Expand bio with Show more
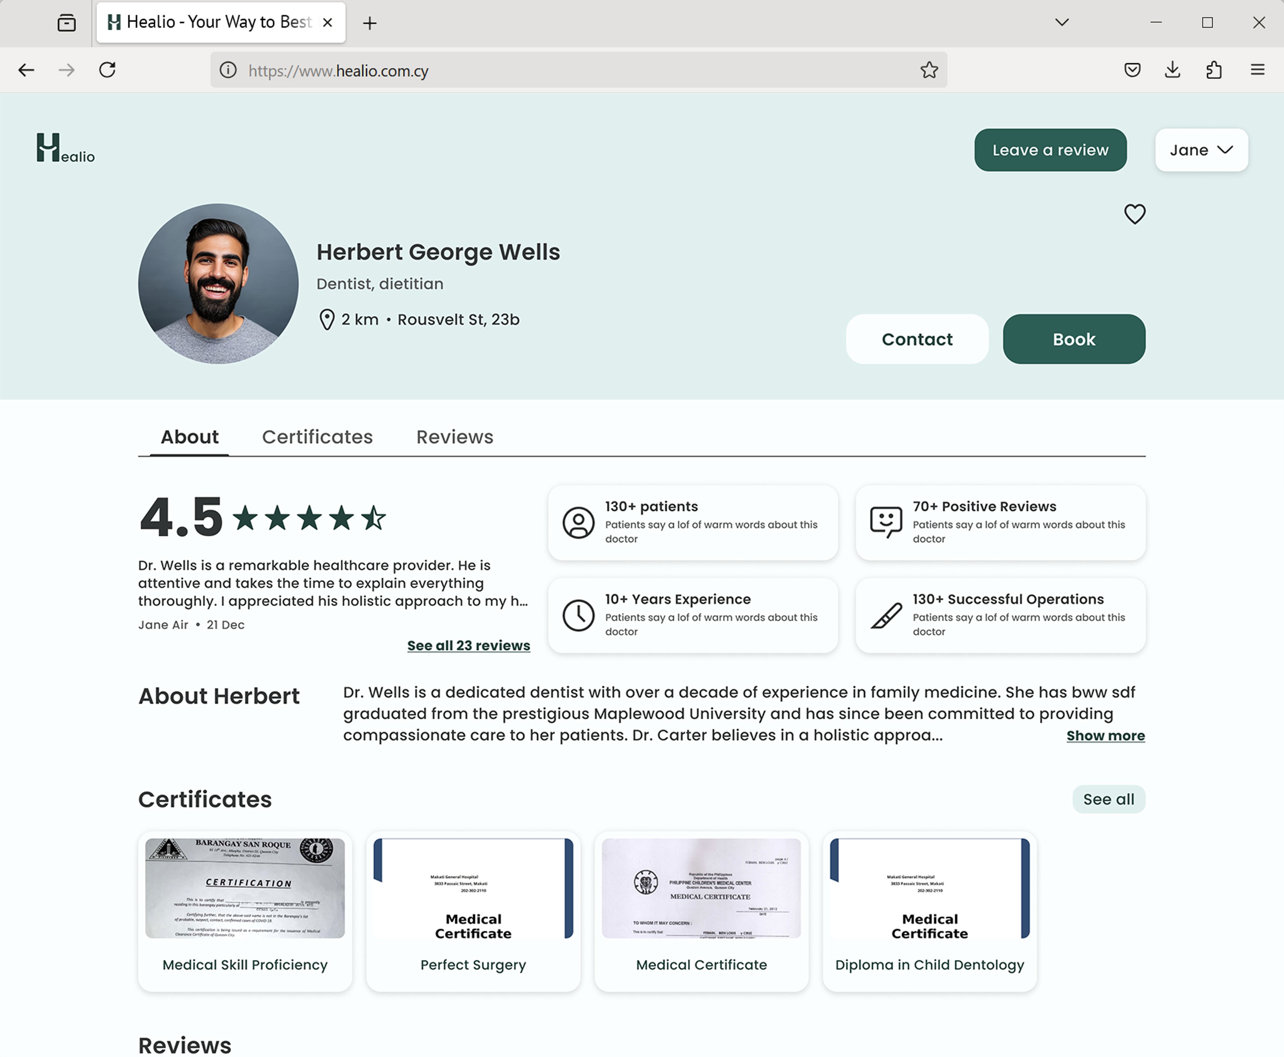 pos(1105,735)
